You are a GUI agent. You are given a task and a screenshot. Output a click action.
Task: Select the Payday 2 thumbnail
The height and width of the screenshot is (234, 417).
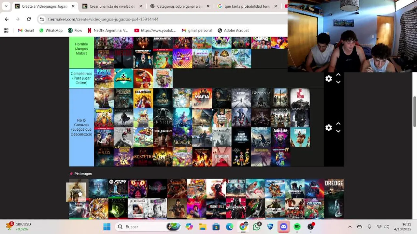(x=143, y=58)
